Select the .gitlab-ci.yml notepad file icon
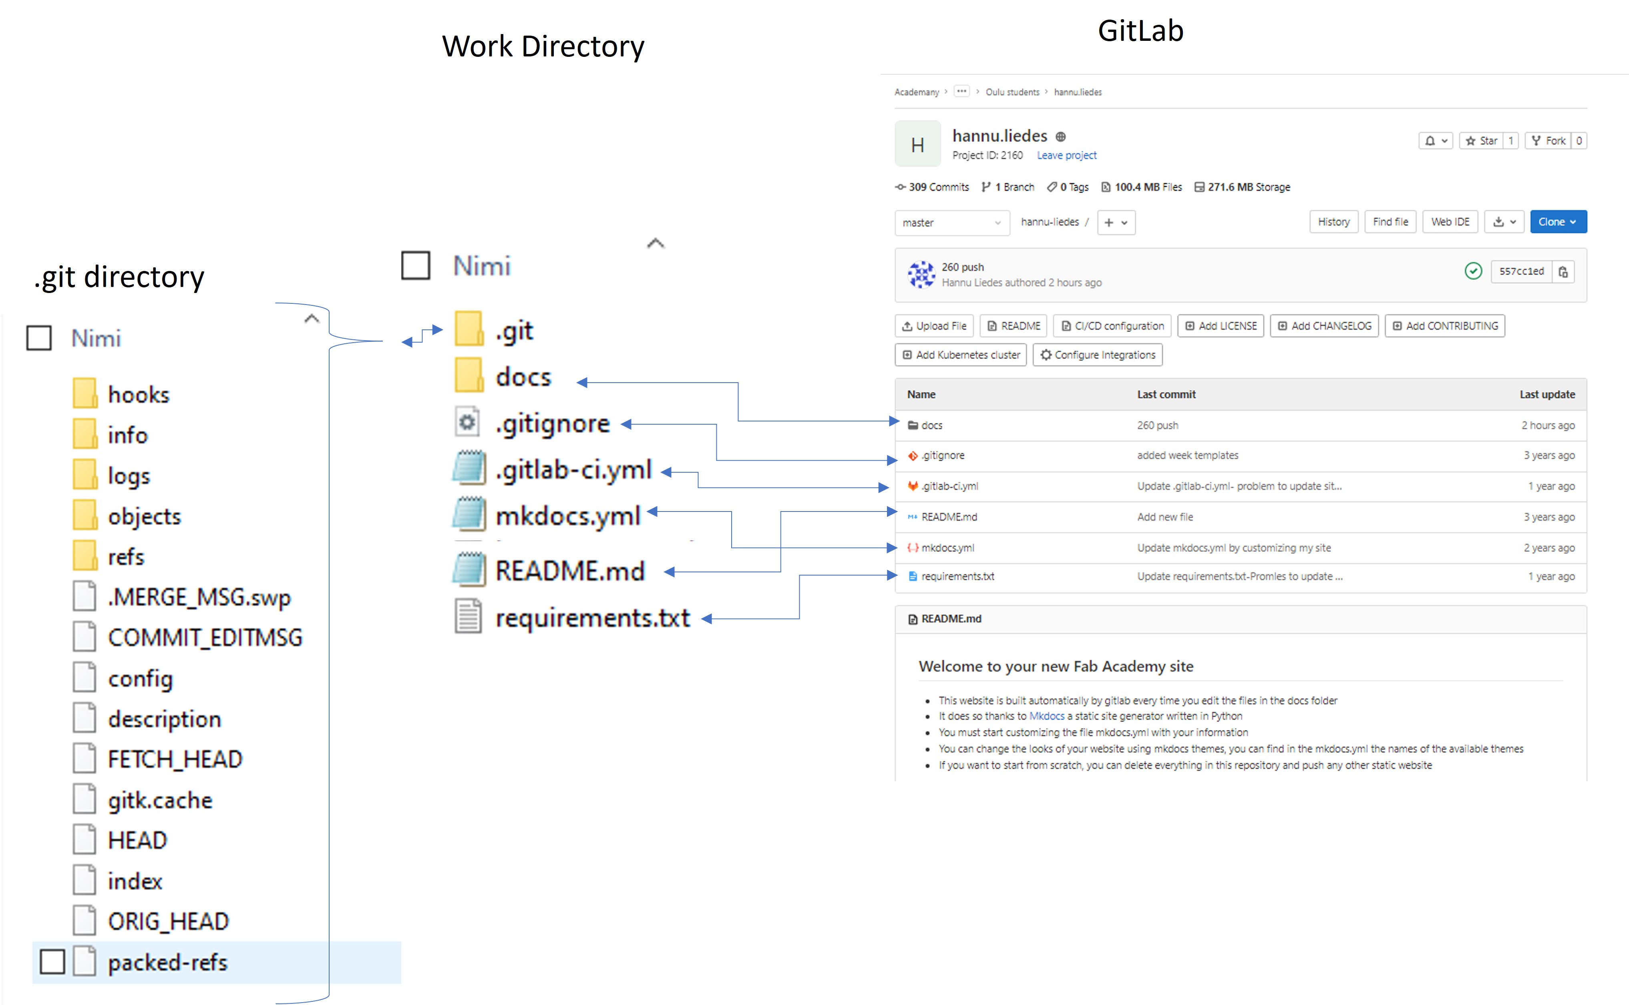This screenshot has height=1005, width=1629. [x=469, y=468]
